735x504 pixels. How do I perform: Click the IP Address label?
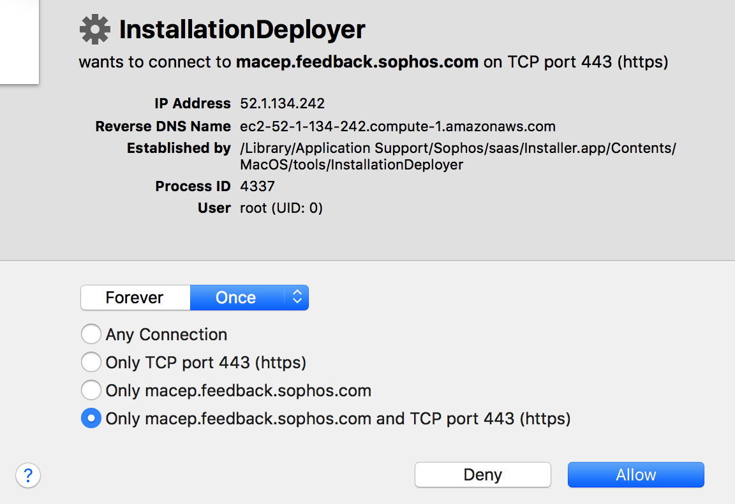pyautogui.click(x=193, y=103)
